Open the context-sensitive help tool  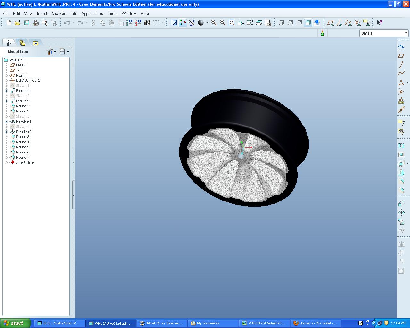pyautogui.click(x=380, y=23)
